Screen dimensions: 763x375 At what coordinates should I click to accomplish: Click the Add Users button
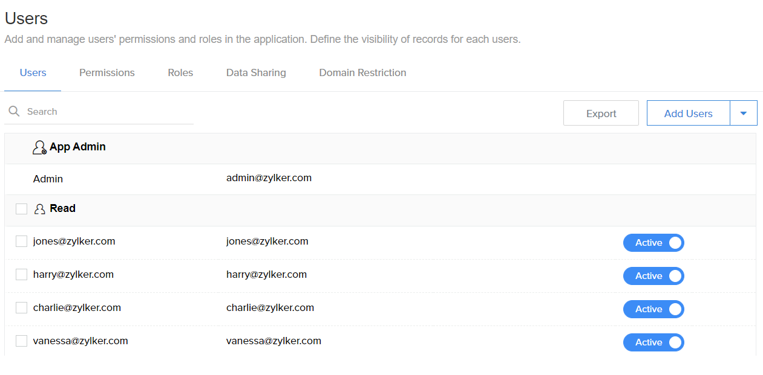pos(688,113)
